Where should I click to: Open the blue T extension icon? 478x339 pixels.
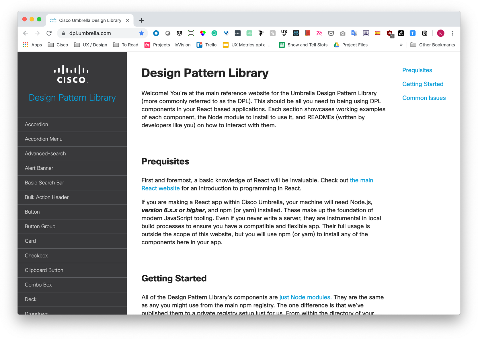click(413, 33)
